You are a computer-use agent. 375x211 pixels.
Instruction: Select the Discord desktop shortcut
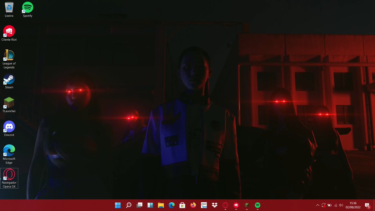tap(9, 129)
